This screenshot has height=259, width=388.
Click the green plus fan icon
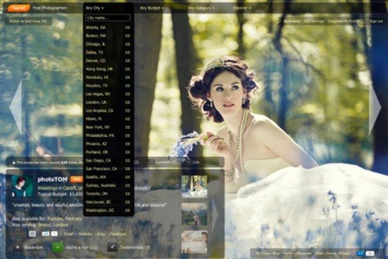[57, 247]
